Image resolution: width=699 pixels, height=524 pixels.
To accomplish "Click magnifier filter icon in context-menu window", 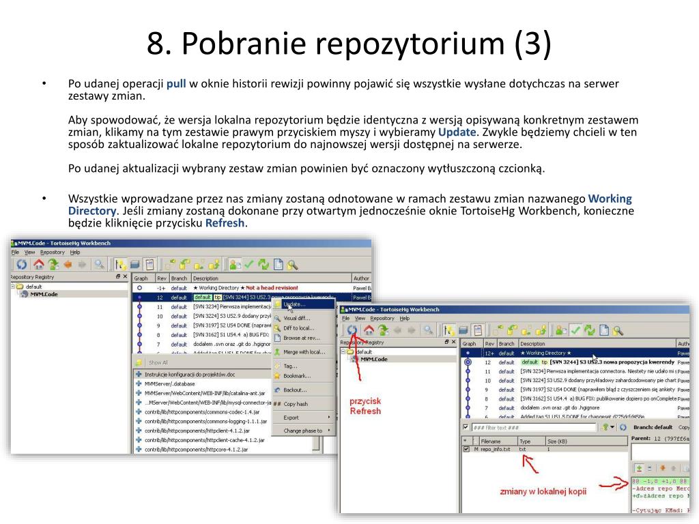I will pyautogui.click(x=100, y=265).
